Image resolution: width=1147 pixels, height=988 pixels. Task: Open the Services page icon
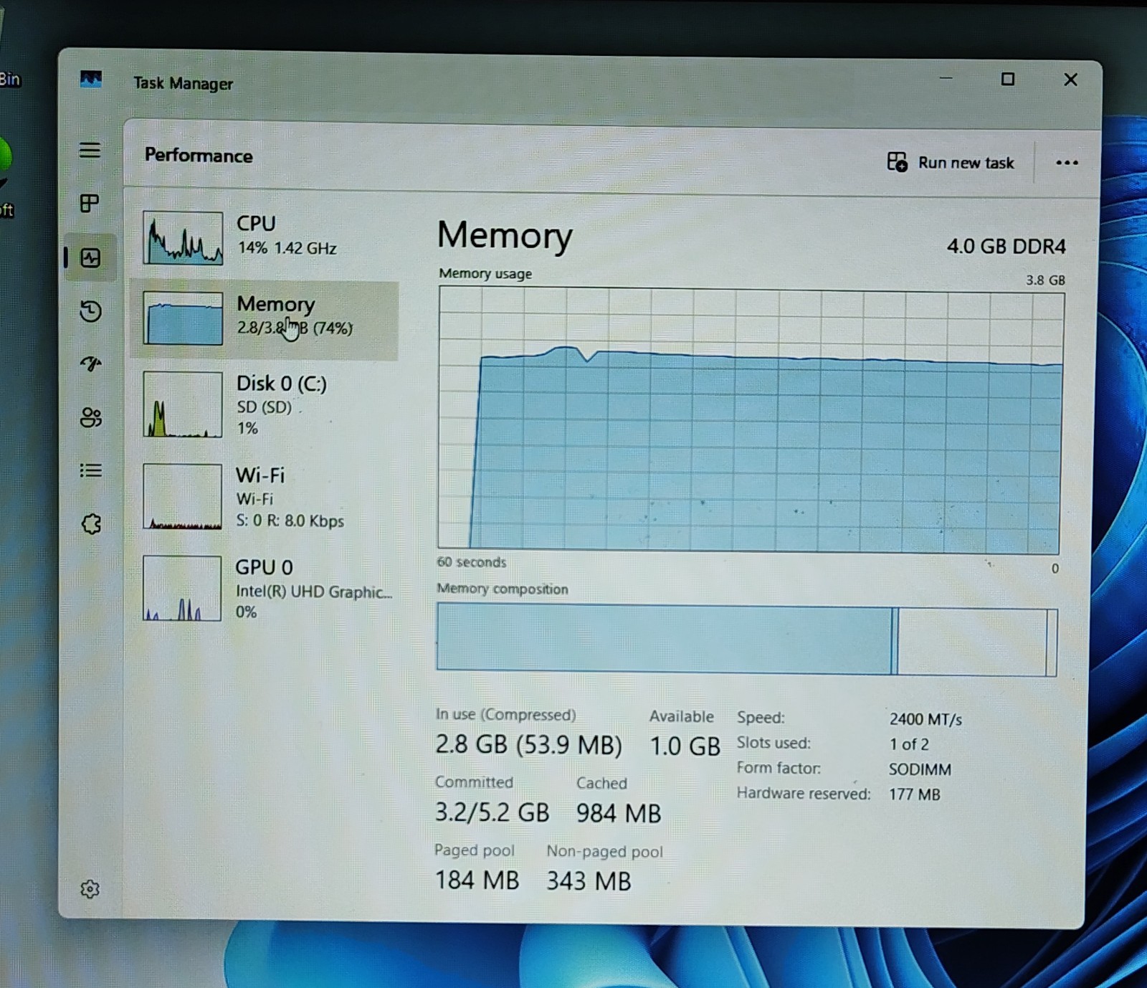(91, 524)
